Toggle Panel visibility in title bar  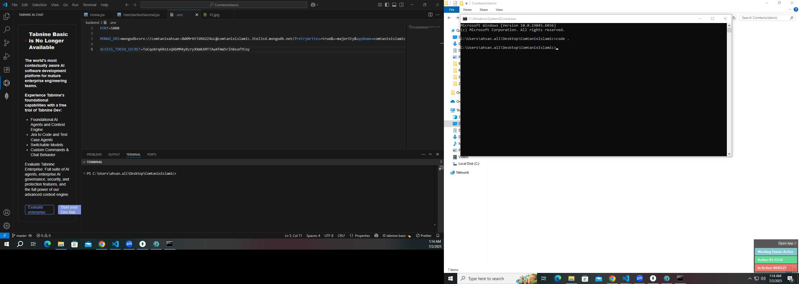394,5
